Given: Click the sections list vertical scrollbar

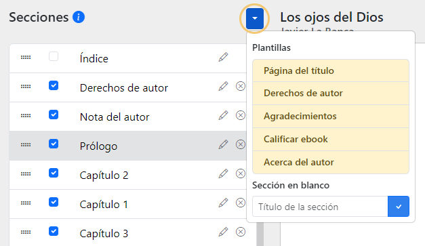Looking at the screenshot, I should pos(260,234).
